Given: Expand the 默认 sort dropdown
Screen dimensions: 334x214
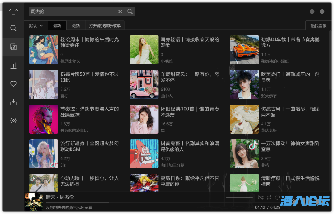Looking at the screenshot, I should [x=36, y=26].
